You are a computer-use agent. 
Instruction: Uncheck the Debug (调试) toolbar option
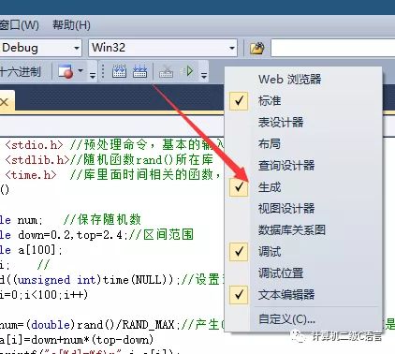pyautogui.click(x=303, y=251)
